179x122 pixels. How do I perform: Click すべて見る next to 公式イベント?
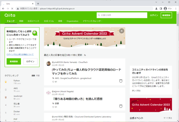(168, 118)
